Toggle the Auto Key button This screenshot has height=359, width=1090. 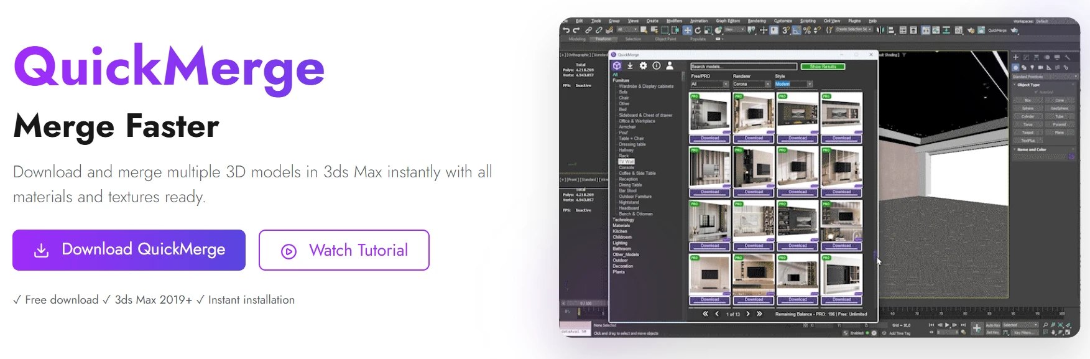point(992,325)
